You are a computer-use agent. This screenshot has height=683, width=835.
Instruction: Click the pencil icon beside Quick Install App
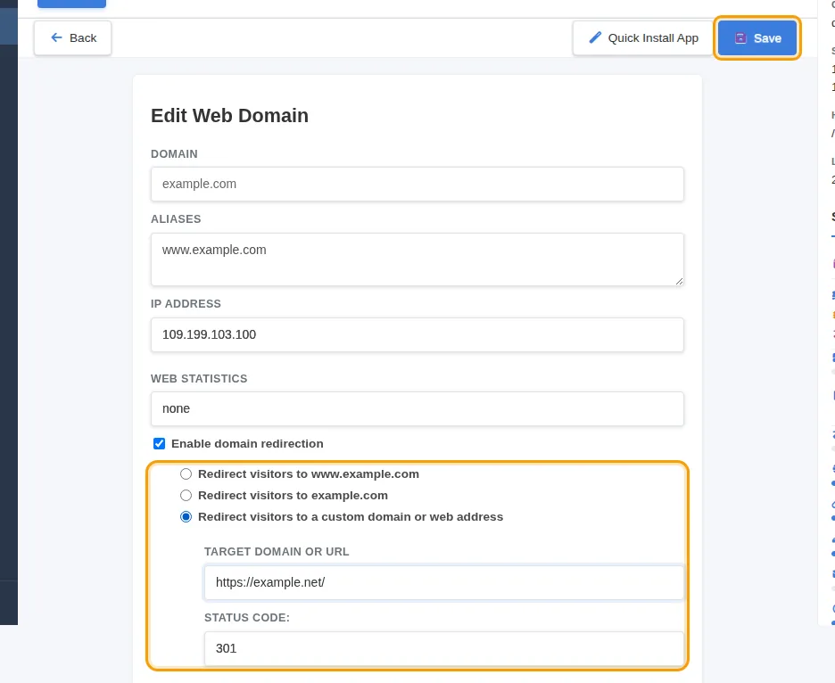[595, 37]
